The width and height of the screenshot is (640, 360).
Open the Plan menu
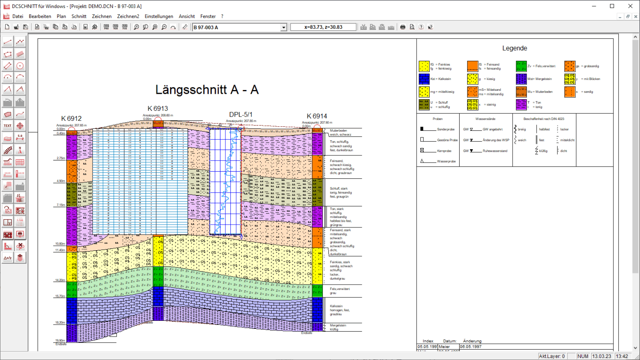61,16
